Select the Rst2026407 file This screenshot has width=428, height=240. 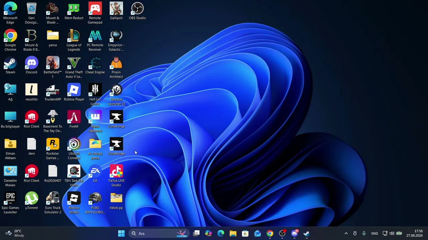pyautogui.click(x=52, y=174)
